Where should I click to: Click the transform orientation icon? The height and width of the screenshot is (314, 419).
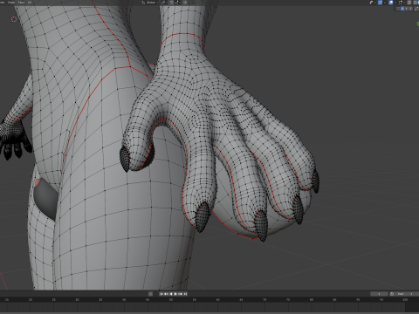click(x=143, y=3)
